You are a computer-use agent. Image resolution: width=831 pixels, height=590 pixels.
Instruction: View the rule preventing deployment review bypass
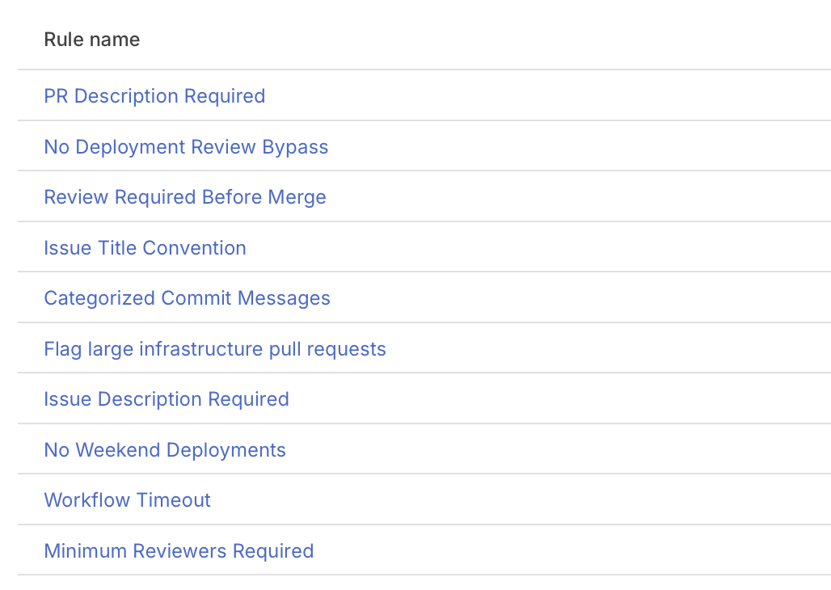(x=186, y=147)
